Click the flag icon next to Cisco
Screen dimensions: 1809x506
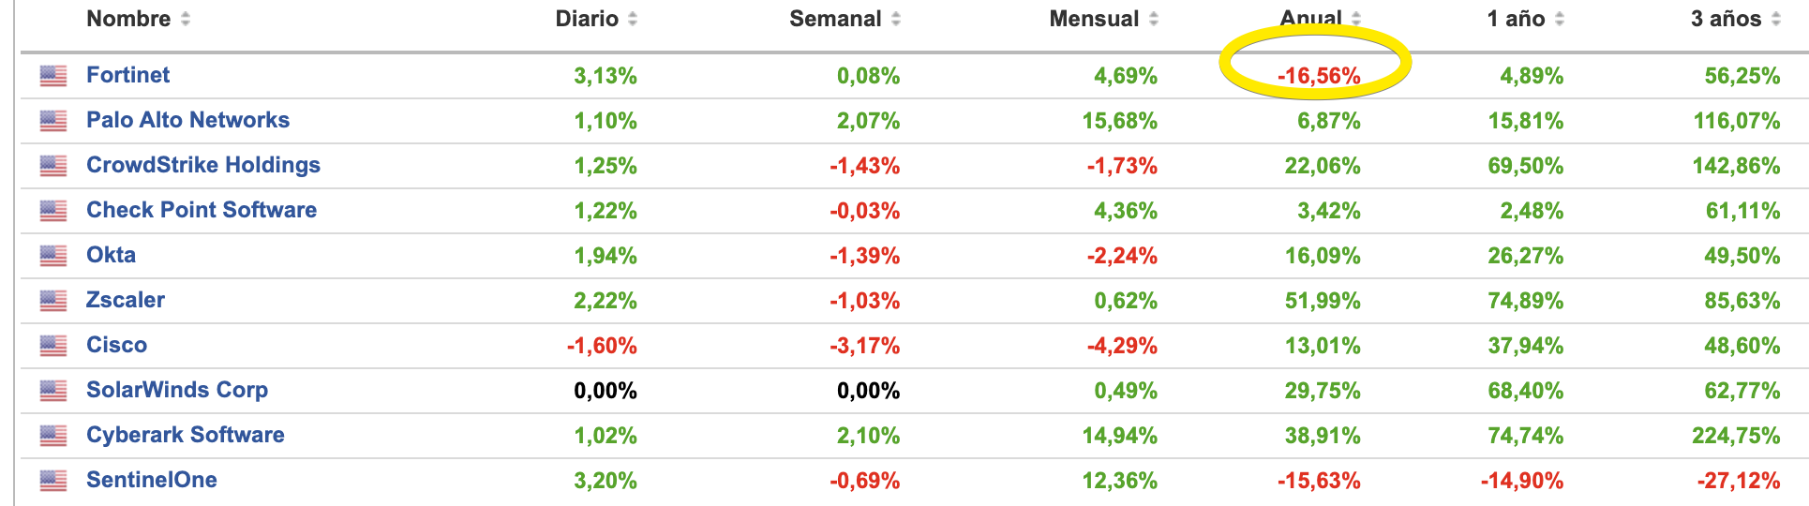(x=53, y=346)
